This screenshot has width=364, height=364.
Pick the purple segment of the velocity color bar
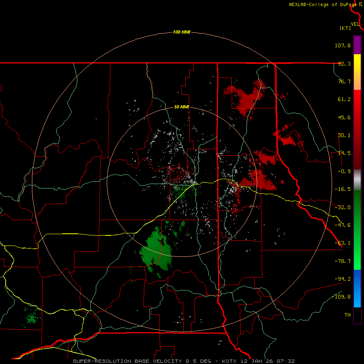[357, 45]
